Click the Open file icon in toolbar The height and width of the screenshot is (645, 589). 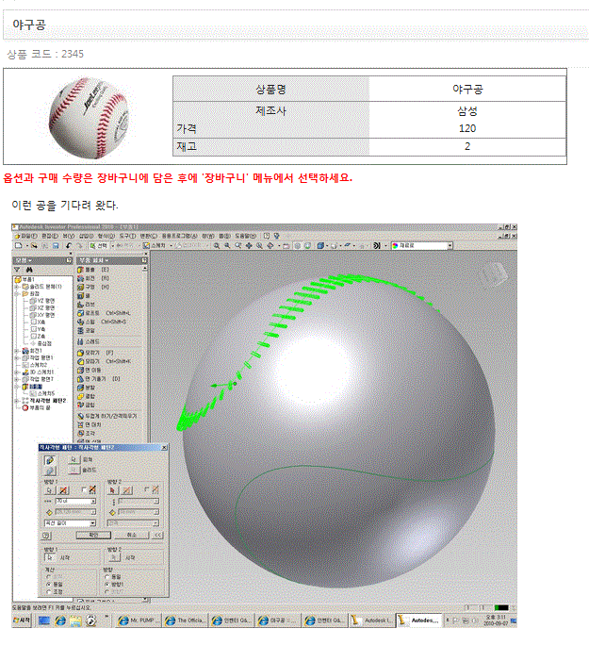click(x=34, y=245)
